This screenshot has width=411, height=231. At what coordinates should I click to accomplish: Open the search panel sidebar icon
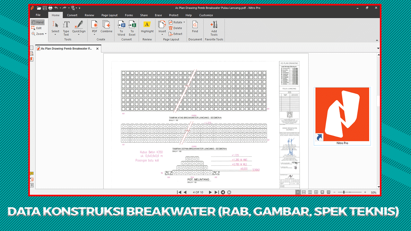pos(32,54)
